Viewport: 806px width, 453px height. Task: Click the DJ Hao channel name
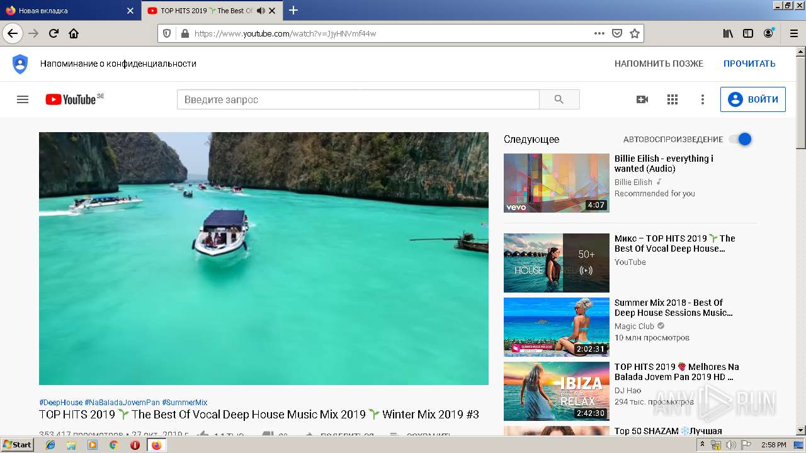[x=628, y=391]
